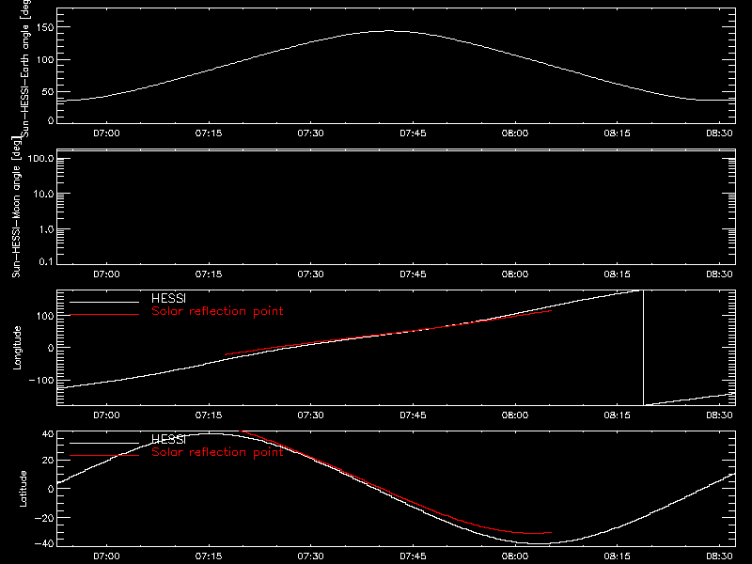Select Solar reflection point label in Longitude plot

(x=217, y=311)
